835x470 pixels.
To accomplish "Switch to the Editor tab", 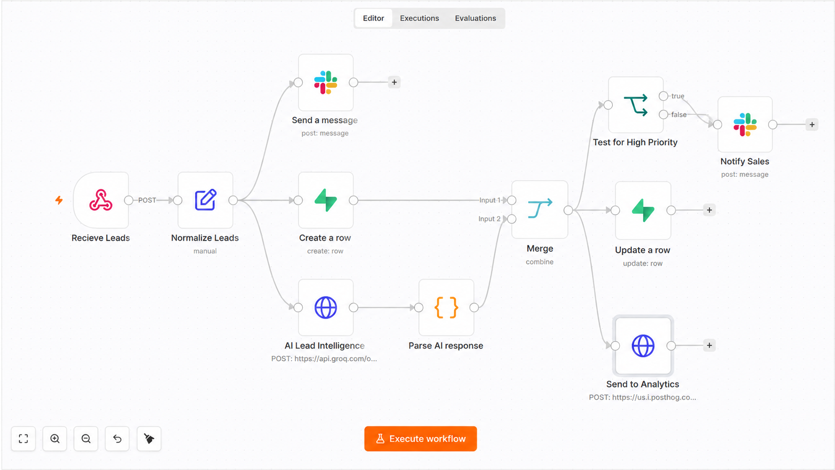I will pos(374,18).
